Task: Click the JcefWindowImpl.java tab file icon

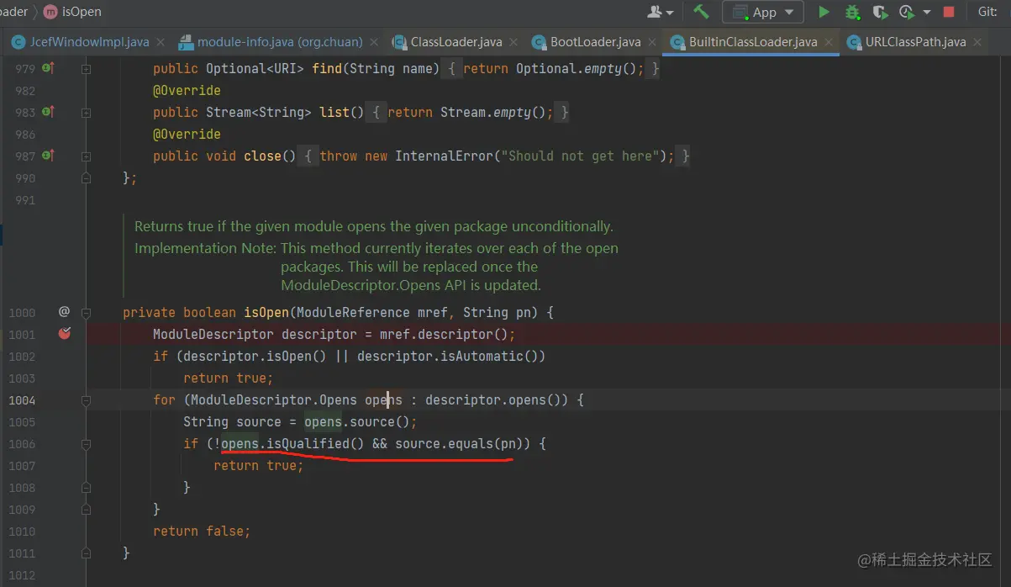Action: [x=18, y=41]
